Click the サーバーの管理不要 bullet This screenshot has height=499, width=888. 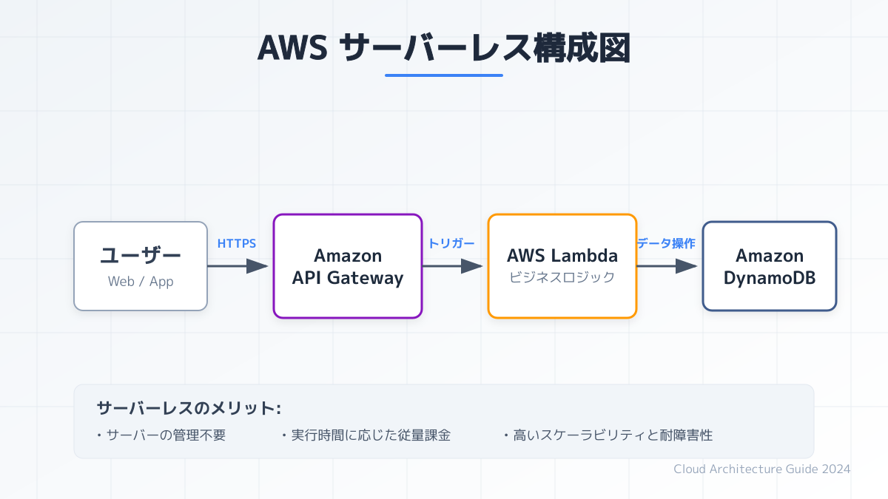(x=161, y=435)
